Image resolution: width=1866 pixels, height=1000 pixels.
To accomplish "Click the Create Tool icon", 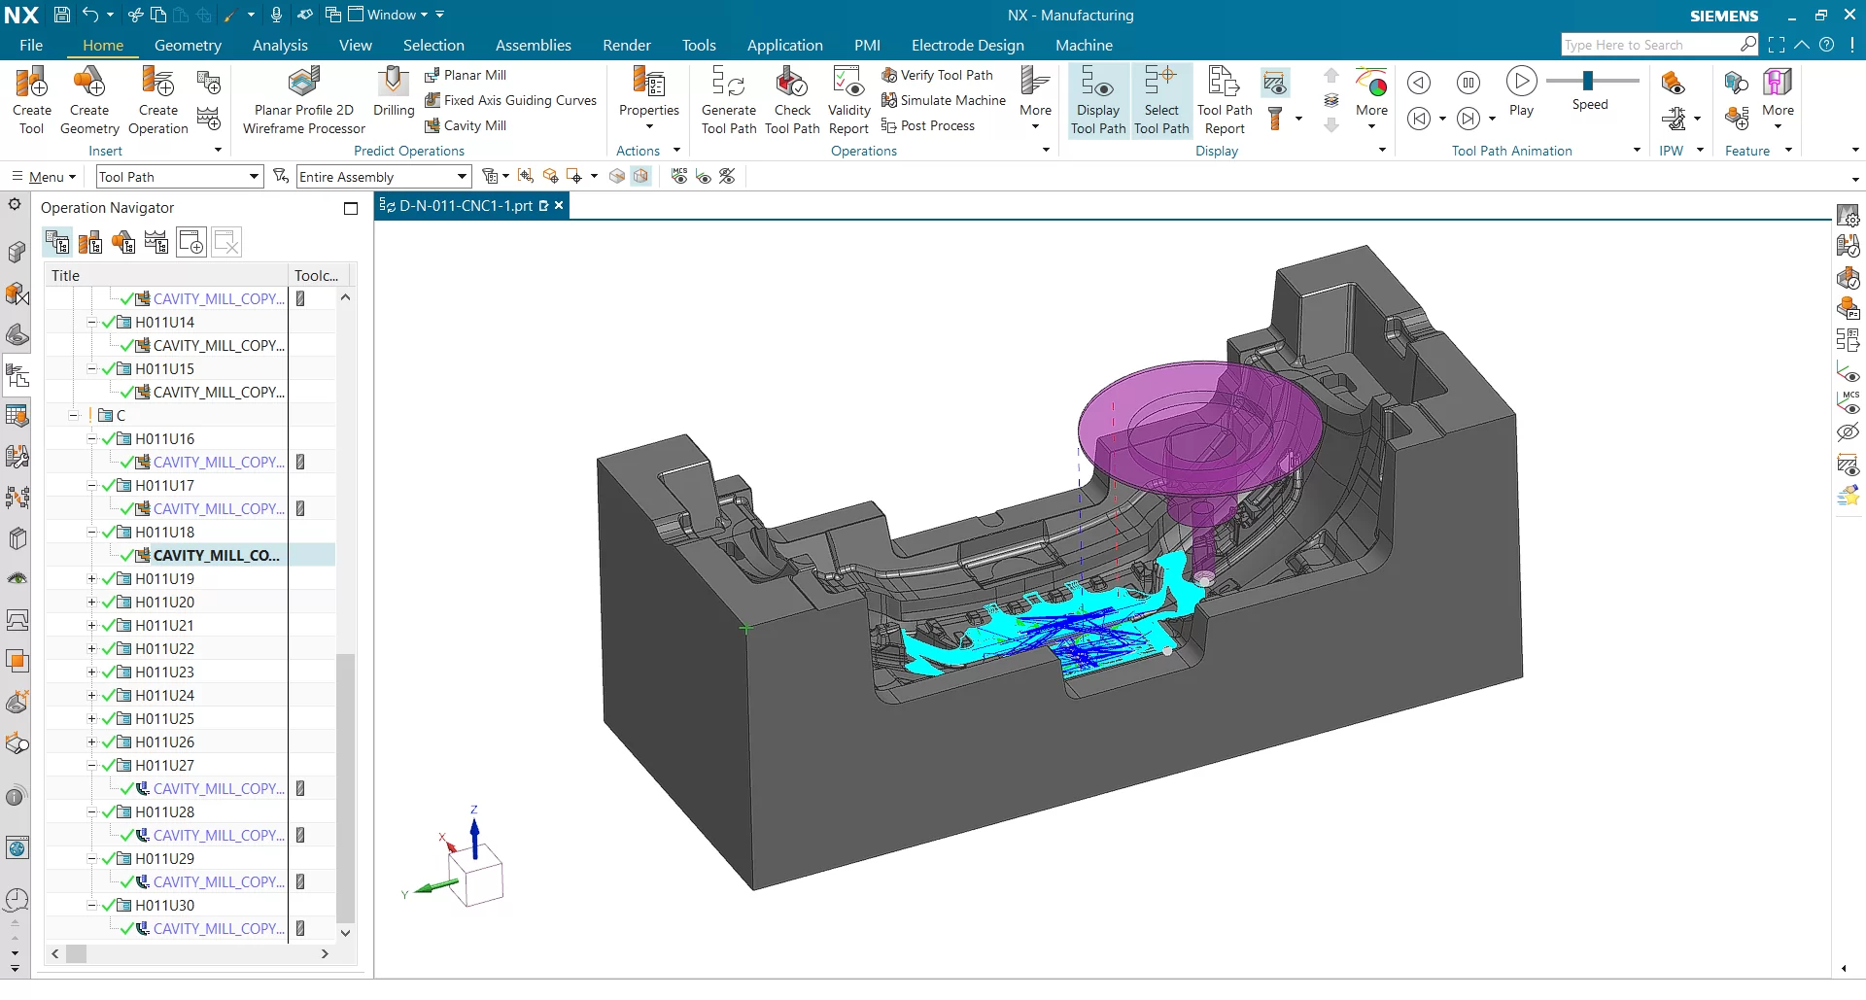I will (x=32, y=100).
